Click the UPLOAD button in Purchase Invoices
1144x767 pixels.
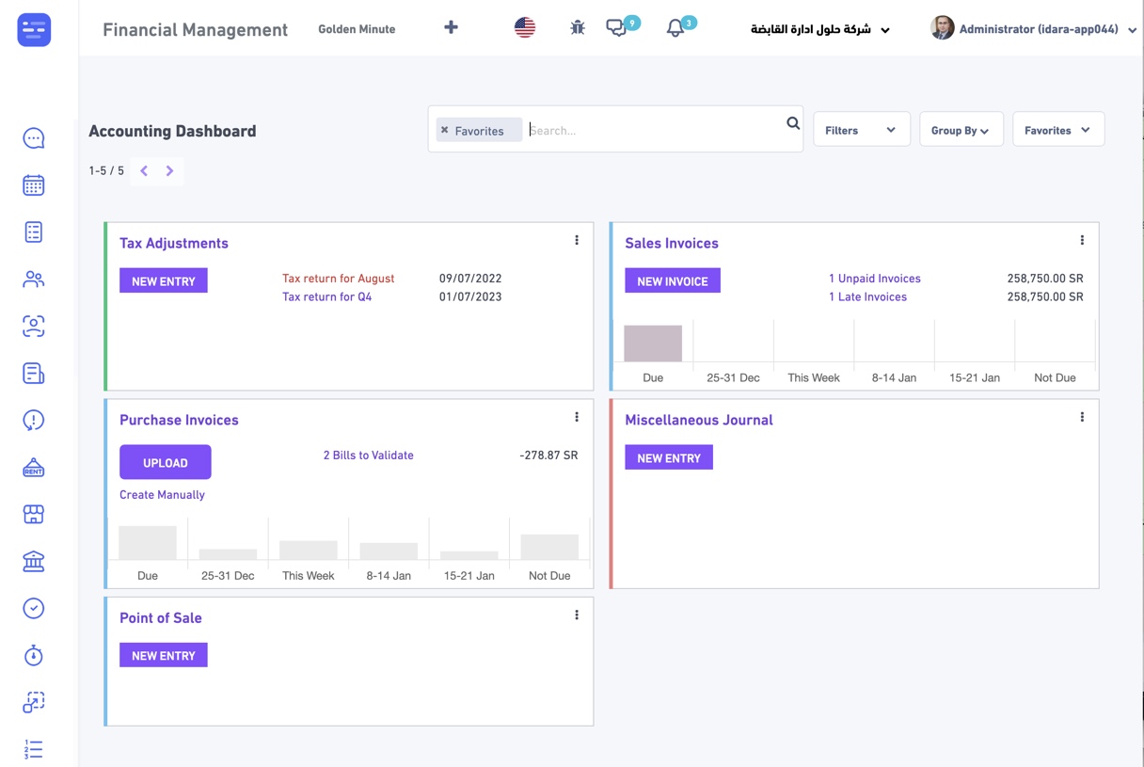coord(166,463)
